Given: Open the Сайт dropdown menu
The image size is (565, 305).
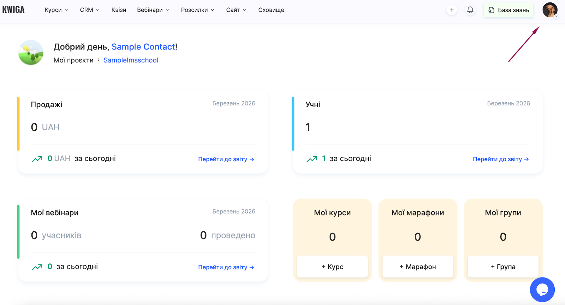Looking at the screenshot, I should tap(236, 10).
